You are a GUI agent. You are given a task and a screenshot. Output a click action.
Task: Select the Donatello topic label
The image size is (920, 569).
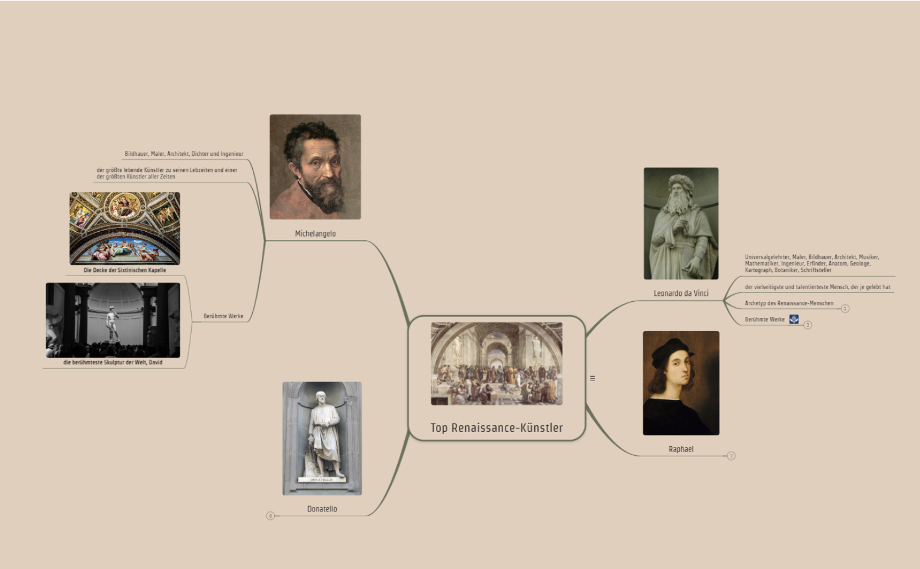pyautogui.click(x=322, y=509)
